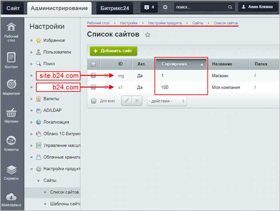Toggle the Для всех checkbox
Image resolution: width=280 pixels, height=211 pixels.
94,101
